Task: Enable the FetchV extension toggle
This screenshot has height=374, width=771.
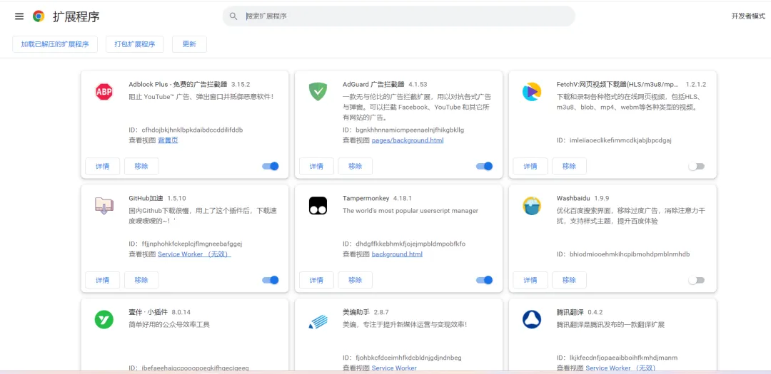Action: (696, 167)
